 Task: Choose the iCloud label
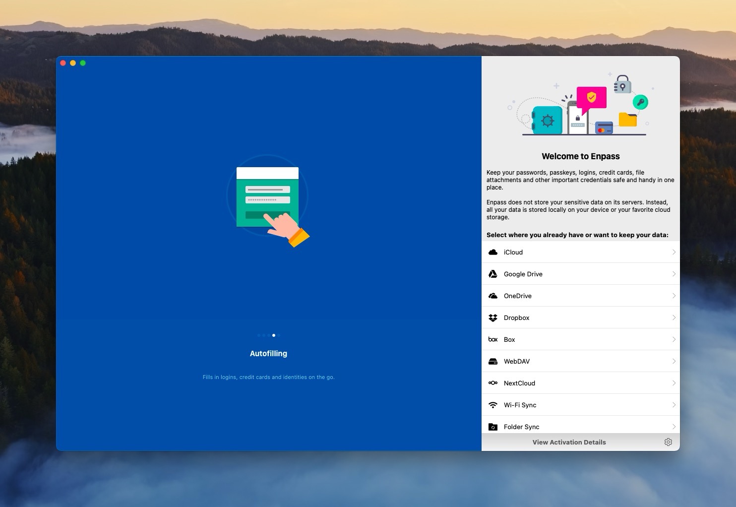pos(513,252)
